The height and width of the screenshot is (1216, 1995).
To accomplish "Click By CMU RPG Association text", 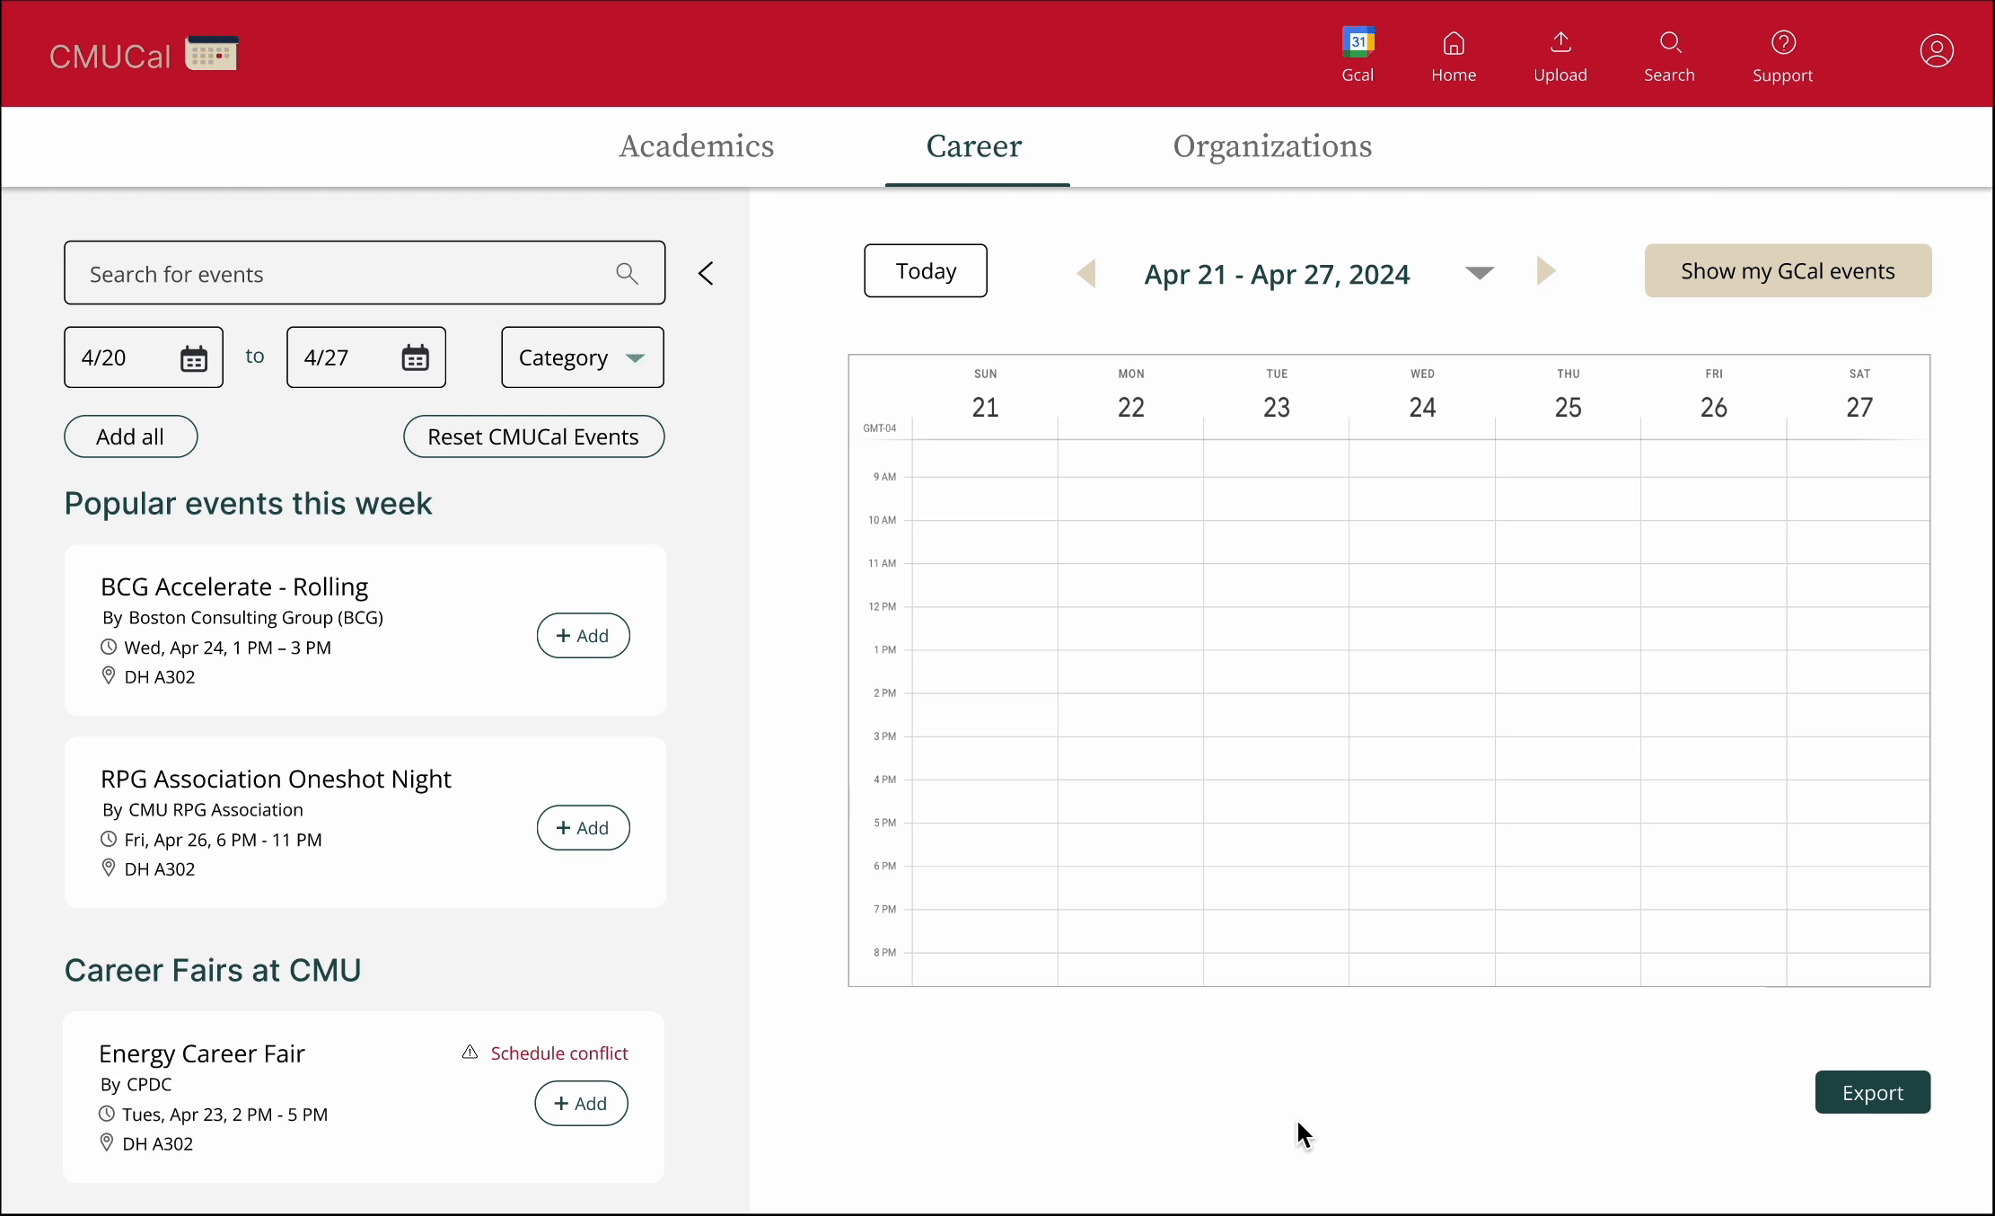I will point(203,810).
